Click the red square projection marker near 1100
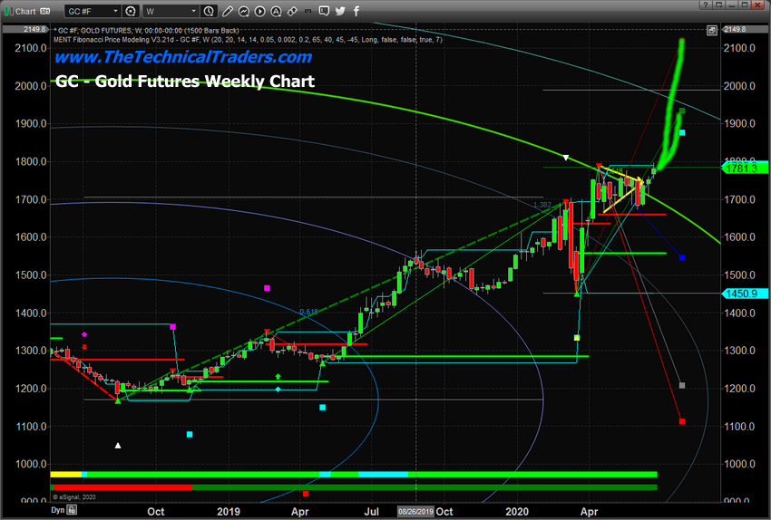The height and width of the screenshot is (520, 771). tap(682, 421)
